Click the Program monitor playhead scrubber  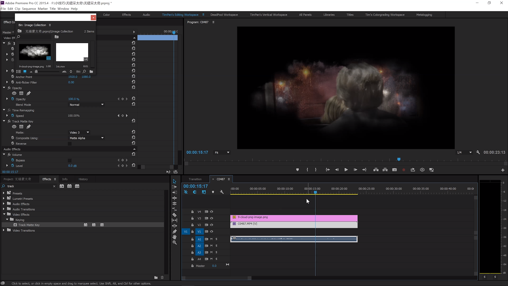tap(399, 159)
